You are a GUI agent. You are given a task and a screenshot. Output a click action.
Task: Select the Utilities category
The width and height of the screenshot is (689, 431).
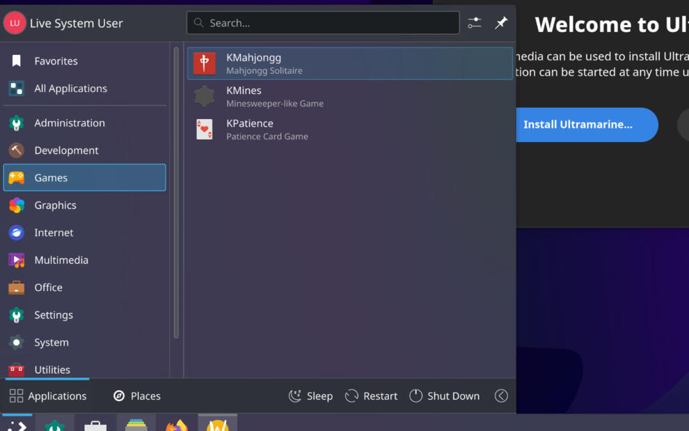pyautogui.click(x=84, y=368)
